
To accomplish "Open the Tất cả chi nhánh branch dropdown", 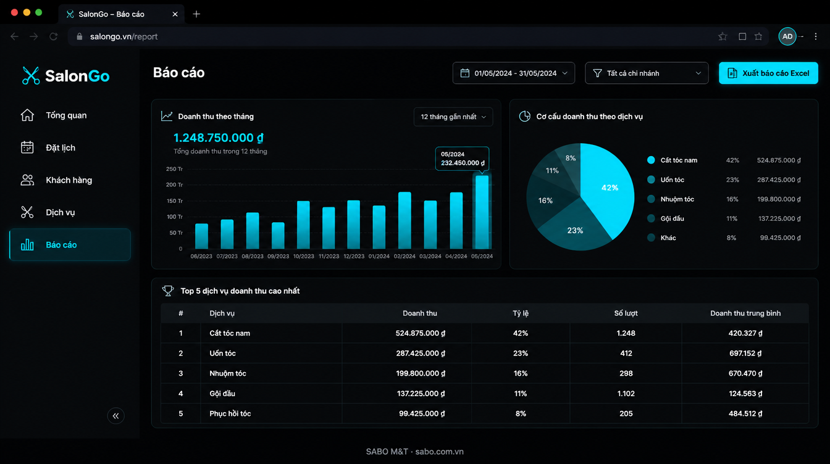I will [647, 73].
